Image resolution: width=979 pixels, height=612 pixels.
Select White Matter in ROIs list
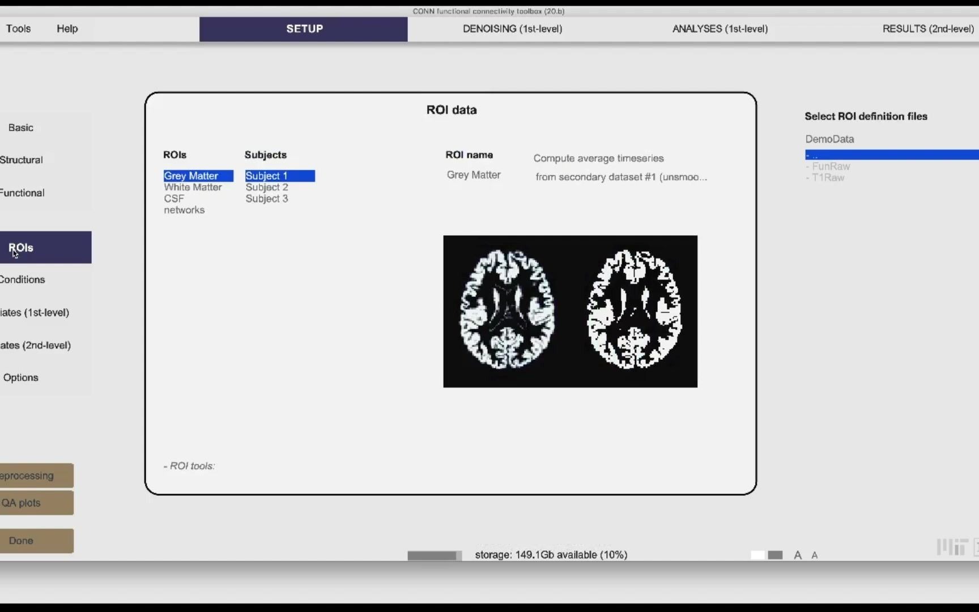coord(193,188)
